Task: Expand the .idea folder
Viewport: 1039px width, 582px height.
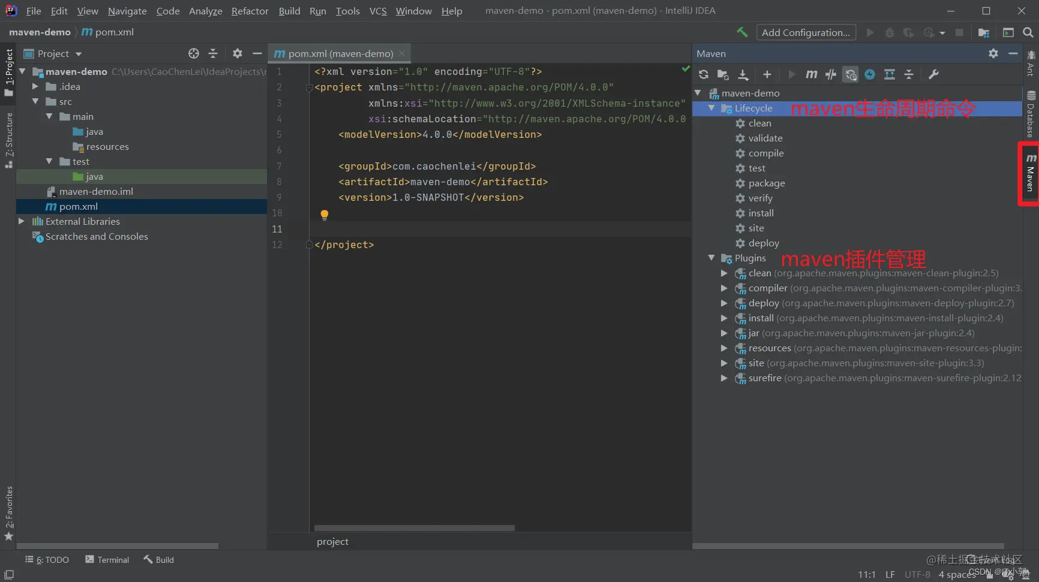Action: coord(35,86)
